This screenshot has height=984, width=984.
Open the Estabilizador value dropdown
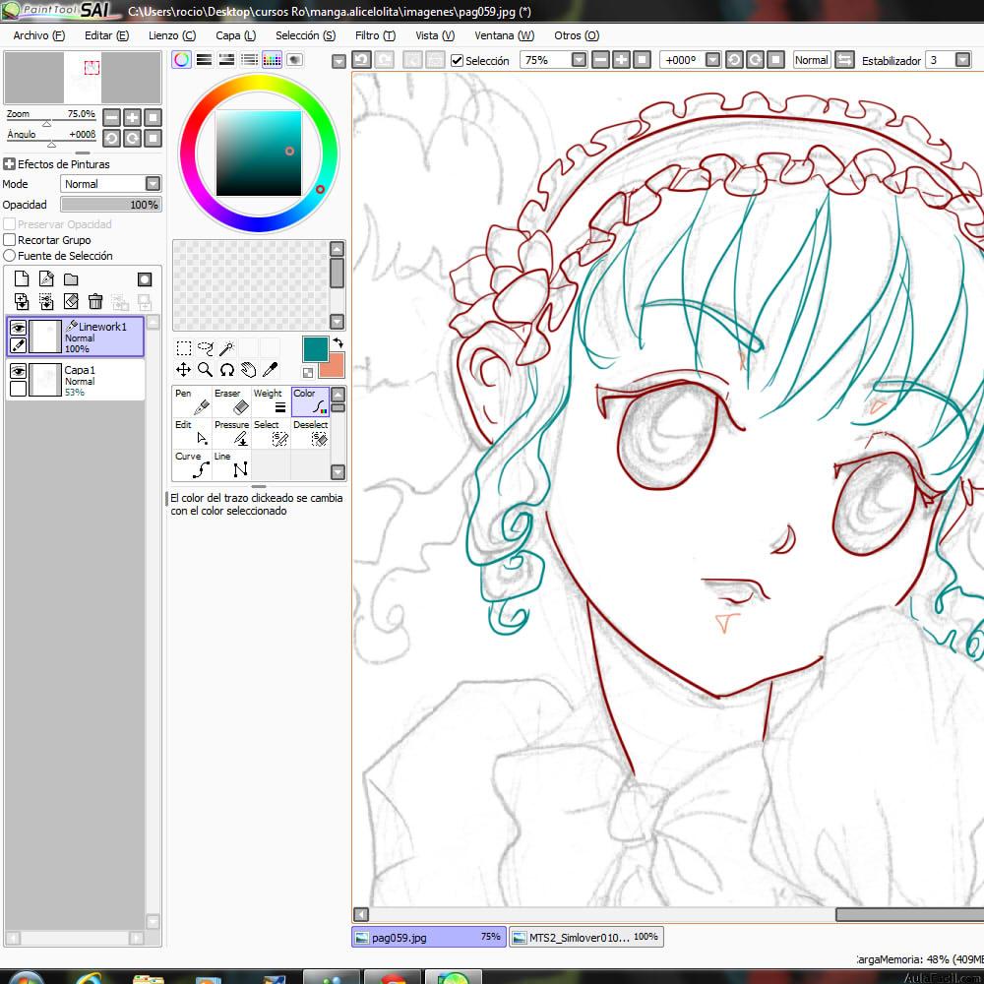coord(962,60)
